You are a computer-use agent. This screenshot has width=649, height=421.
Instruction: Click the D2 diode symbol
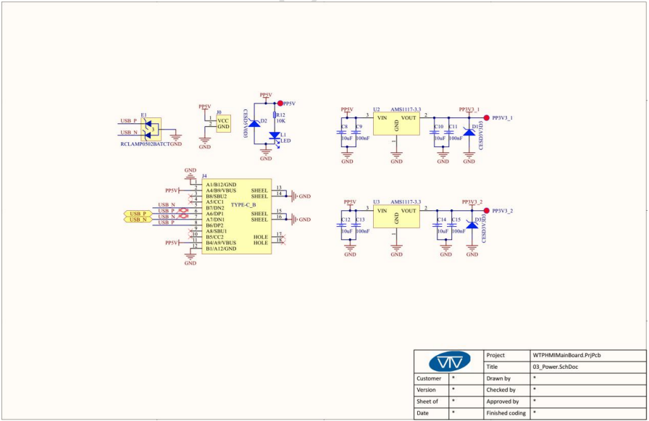click(x=255, y=125)
